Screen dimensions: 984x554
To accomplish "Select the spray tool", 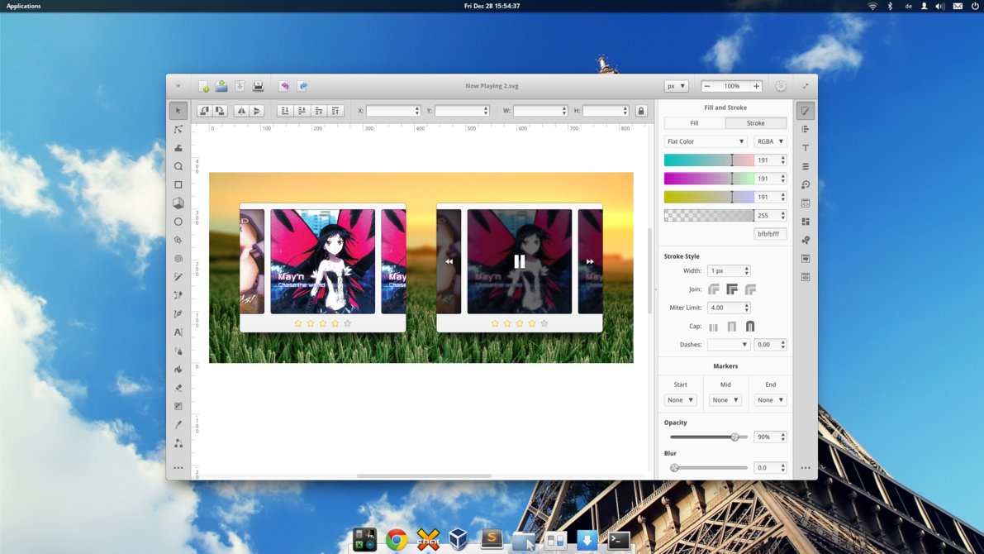I will click(x=178, y=351).
